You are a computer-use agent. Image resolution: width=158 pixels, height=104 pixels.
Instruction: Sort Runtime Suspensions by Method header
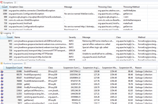[35, 67]
